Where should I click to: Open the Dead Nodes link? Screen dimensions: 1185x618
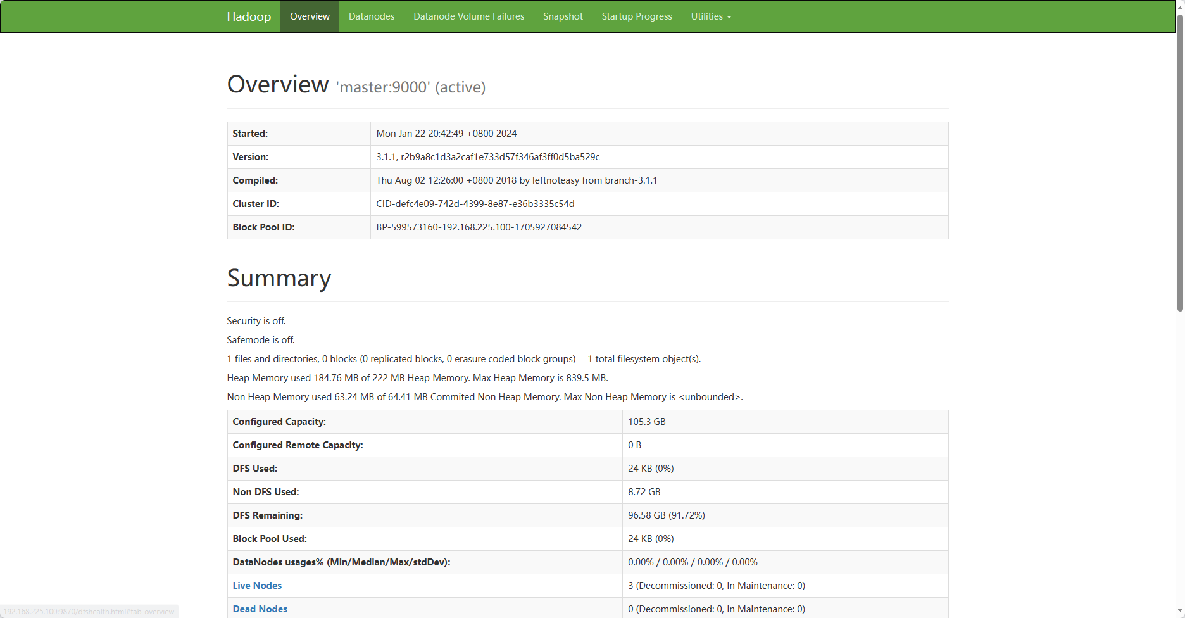click(x=260, y=609)
